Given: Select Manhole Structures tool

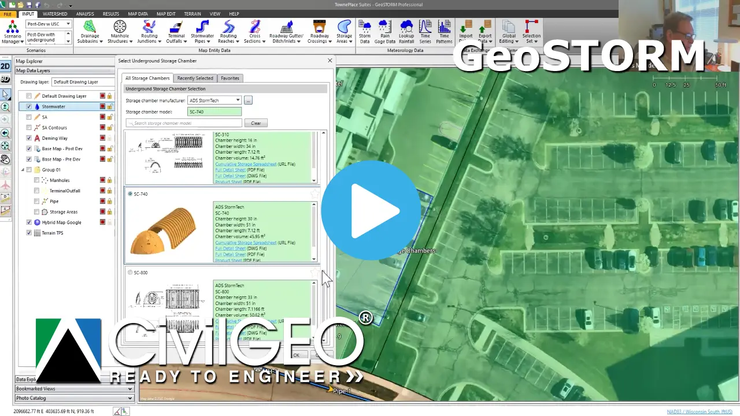Looking at the screenshot, I should (x=120, y=32).
